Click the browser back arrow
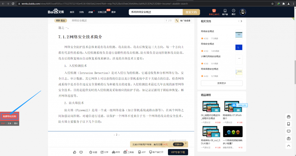The height and width of the screenshot is (156, 296). [x=3, y=3]
